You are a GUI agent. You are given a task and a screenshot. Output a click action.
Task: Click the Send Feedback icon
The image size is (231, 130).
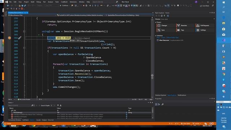tap(213, 6)
